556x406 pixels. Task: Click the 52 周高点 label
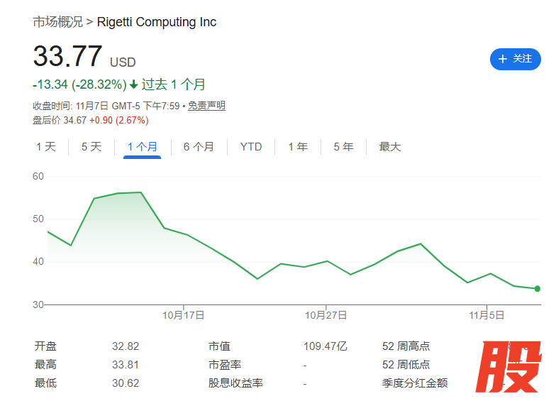tap(406, 346)
